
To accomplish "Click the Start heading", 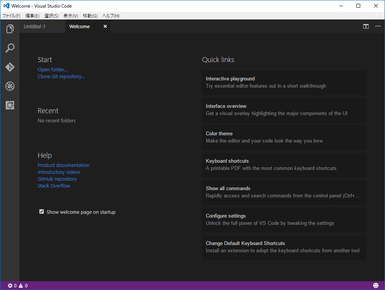I will pos(45,60).
